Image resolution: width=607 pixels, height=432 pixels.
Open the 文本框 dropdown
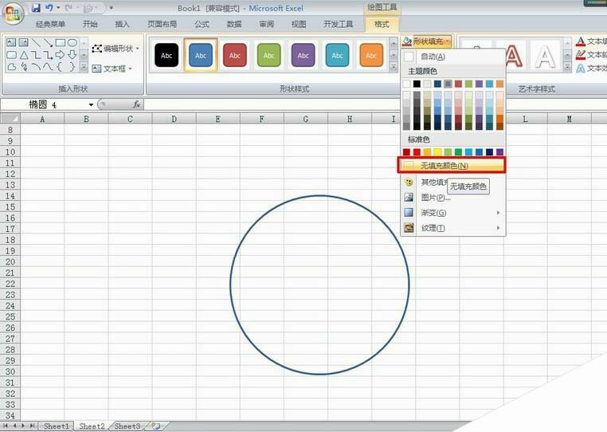[112, 69]
